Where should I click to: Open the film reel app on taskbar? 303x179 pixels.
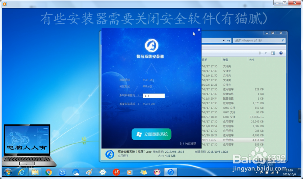[62, 172]
